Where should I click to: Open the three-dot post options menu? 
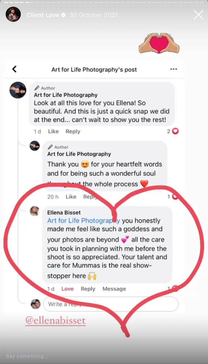[x=174, y=69]
